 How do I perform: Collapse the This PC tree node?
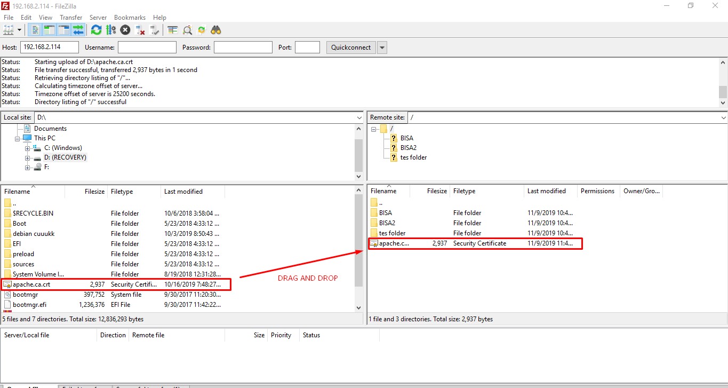coord(17,138)
